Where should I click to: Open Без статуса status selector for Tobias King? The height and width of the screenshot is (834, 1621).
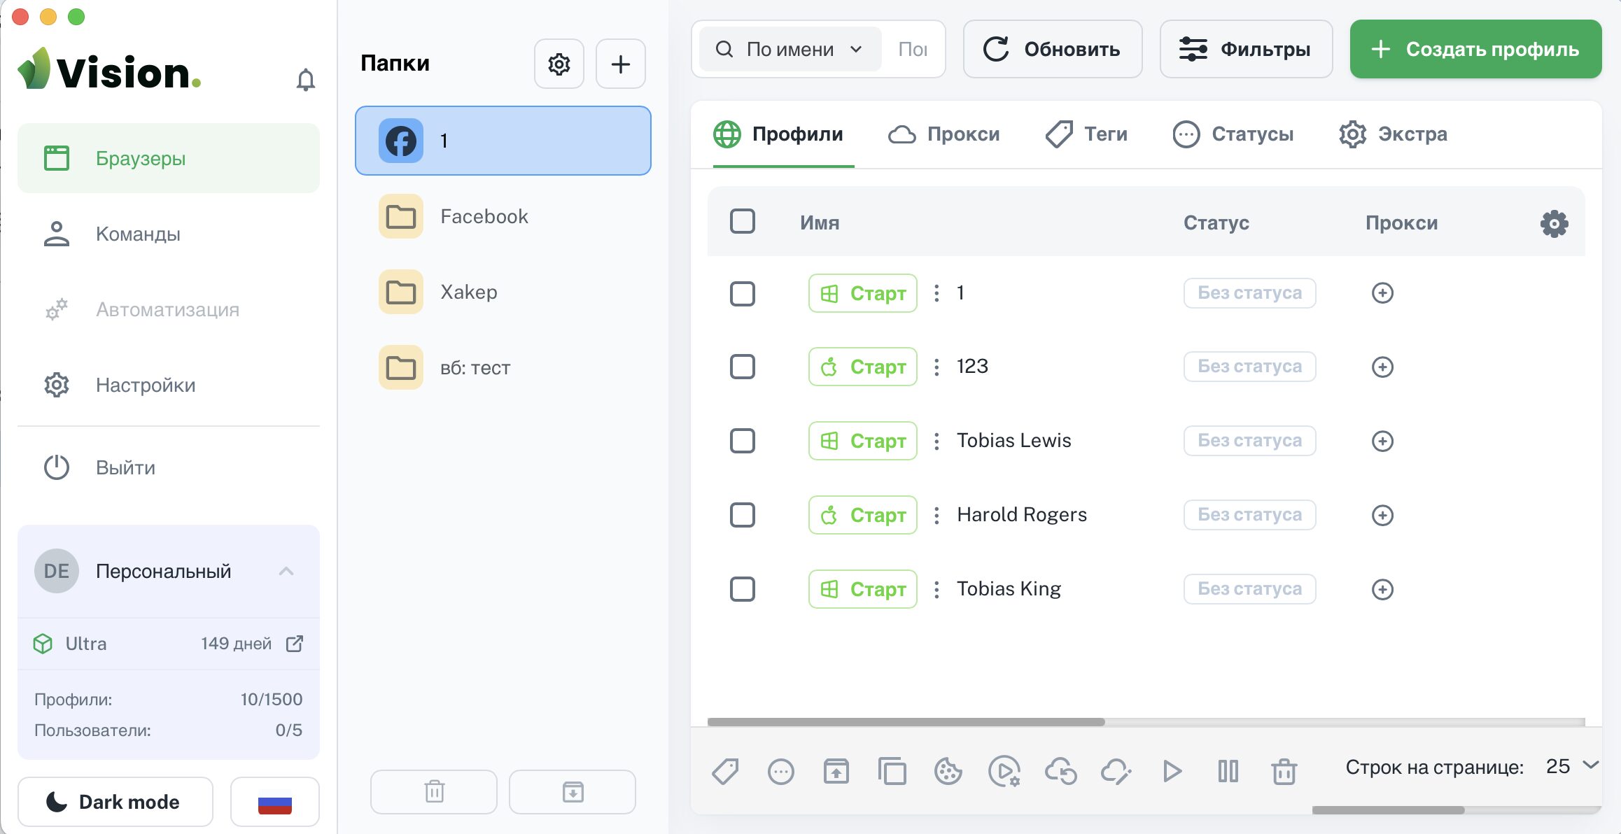coord(1249,589)
